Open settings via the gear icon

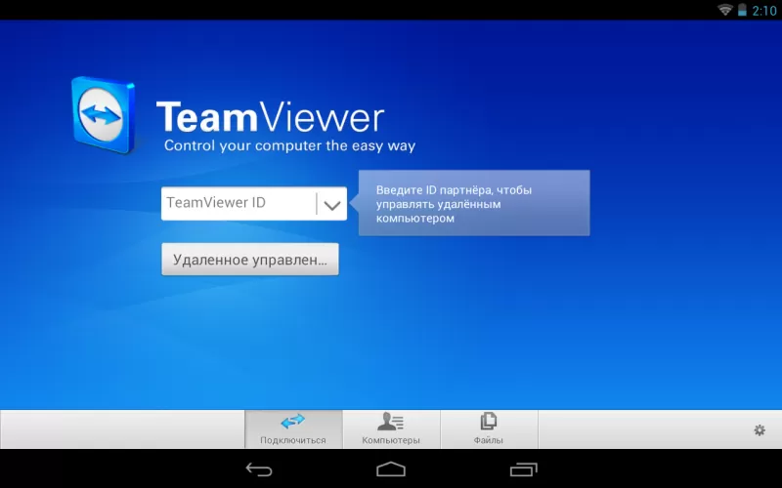tap(760, 430)
